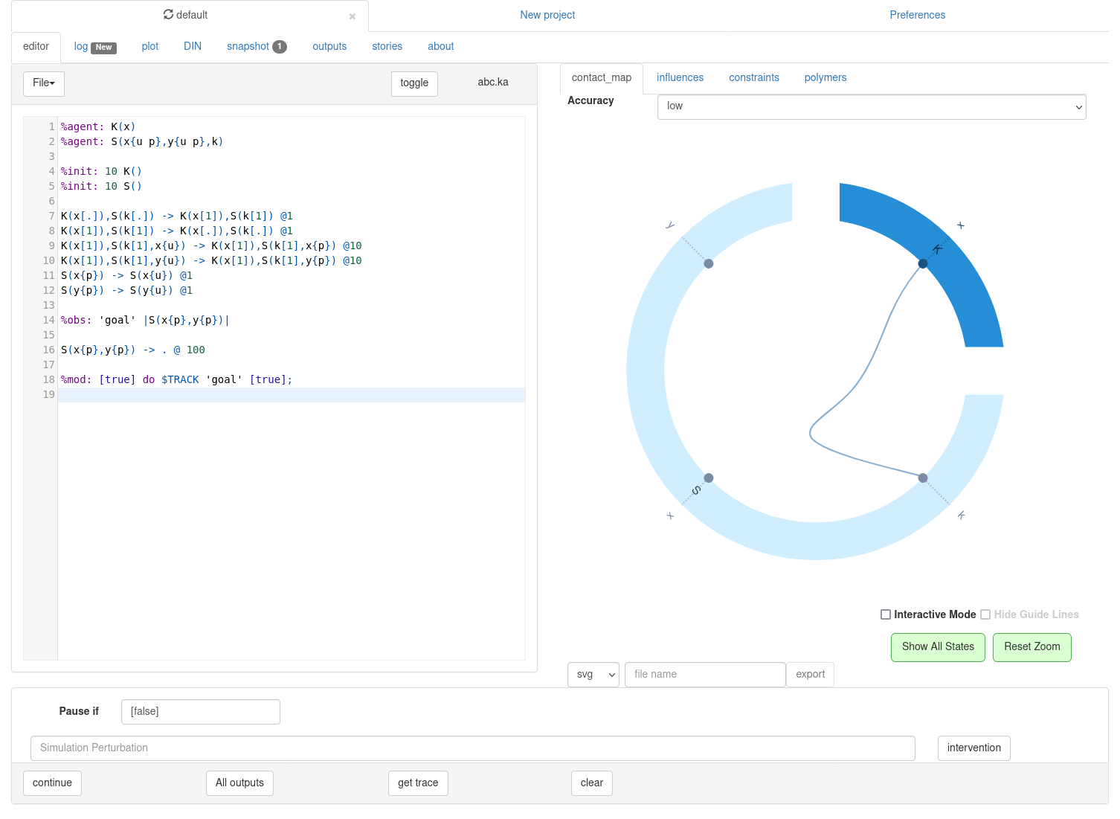Image resolution: width=1120 pixels, height=819 pixels.
Task: Open the svg export format dropdown
Action: (x=593, y=675)
